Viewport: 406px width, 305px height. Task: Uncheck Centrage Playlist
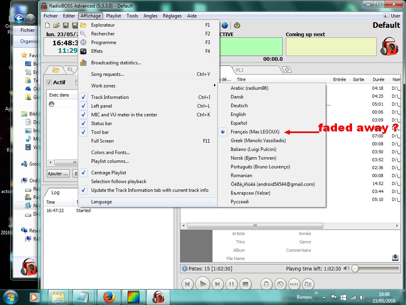[x=147, y=172]
